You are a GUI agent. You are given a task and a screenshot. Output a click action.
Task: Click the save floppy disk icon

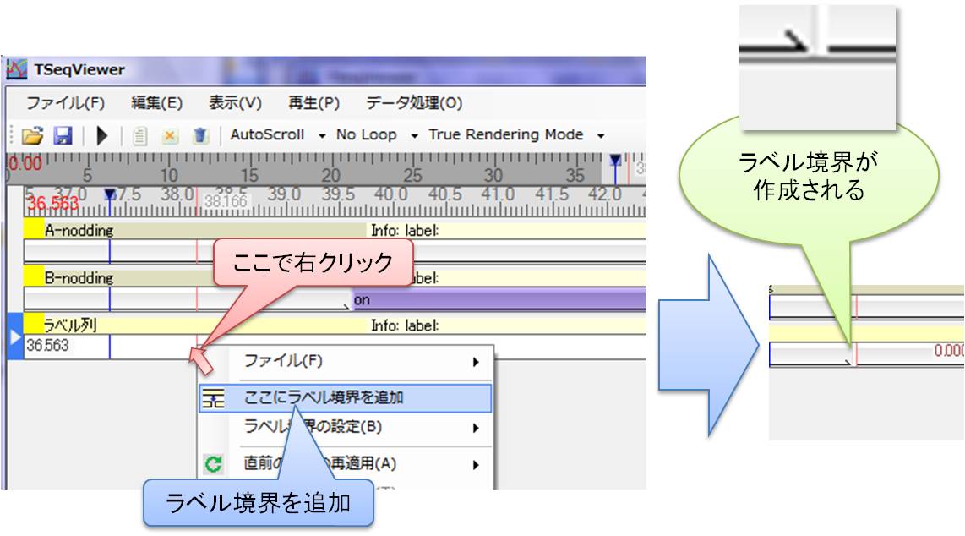[63, 134]
